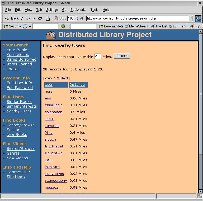Click the zoom level stepper arrows
The width and height of the screenshot is (203, 201).
[x=77, y=18]
